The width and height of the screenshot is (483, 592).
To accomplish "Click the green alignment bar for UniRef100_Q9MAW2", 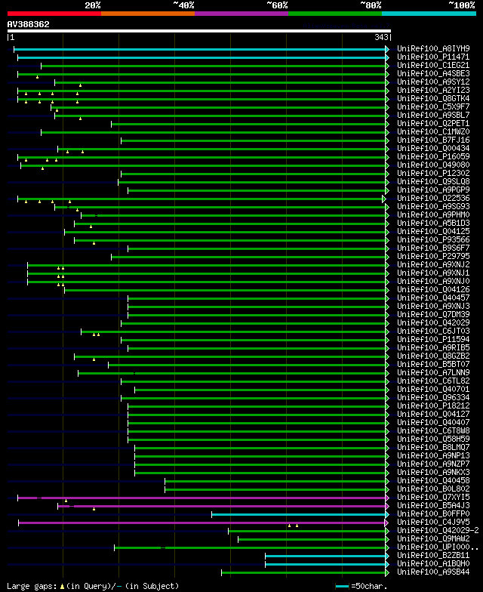I will coord(312,539).
